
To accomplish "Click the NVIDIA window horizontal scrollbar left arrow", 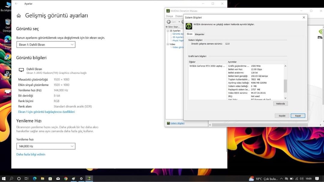I will tap(210, 125).
